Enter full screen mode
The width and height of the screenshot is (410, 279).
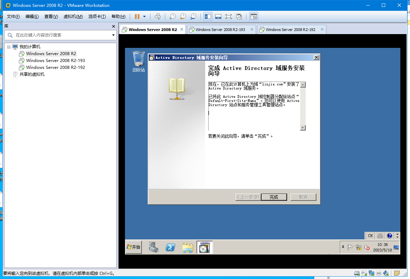coord(229,17)
